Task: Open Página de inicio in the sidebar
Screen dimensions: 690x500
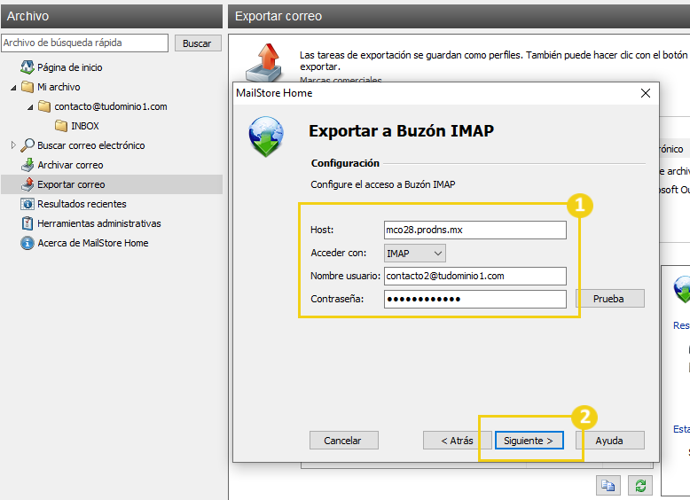Action: (x=69, y=67)
